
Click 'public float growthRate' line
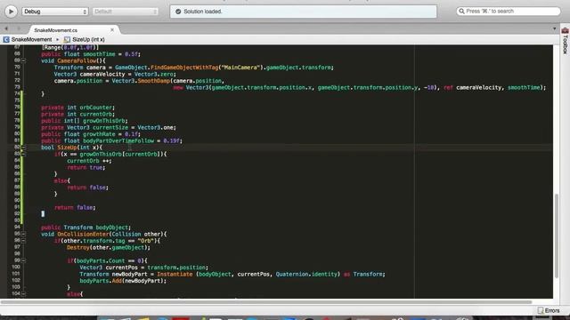point(91,134)
